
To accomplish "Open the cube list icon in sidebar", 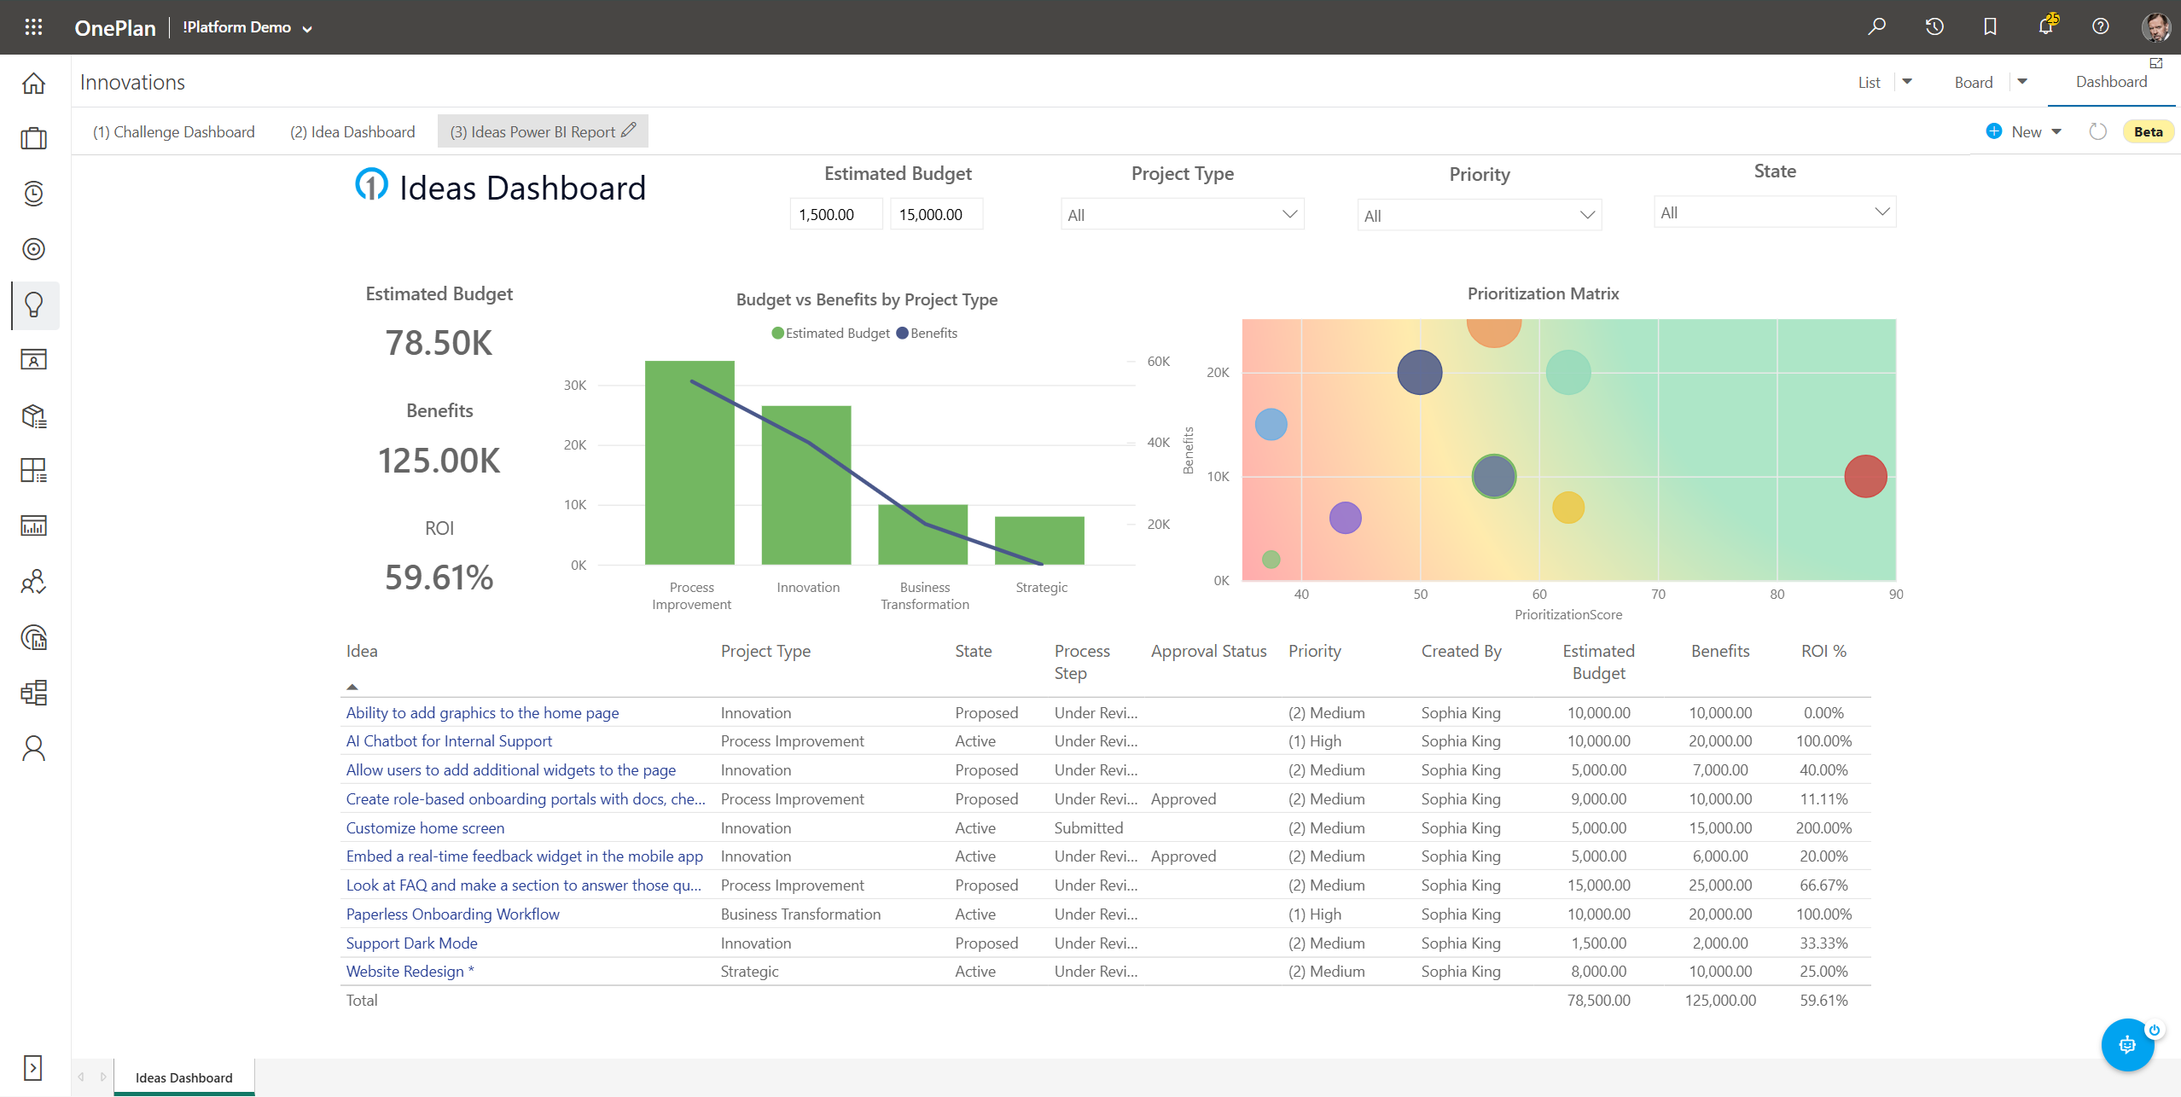I will pyautogui.click(x=34, y=415).
